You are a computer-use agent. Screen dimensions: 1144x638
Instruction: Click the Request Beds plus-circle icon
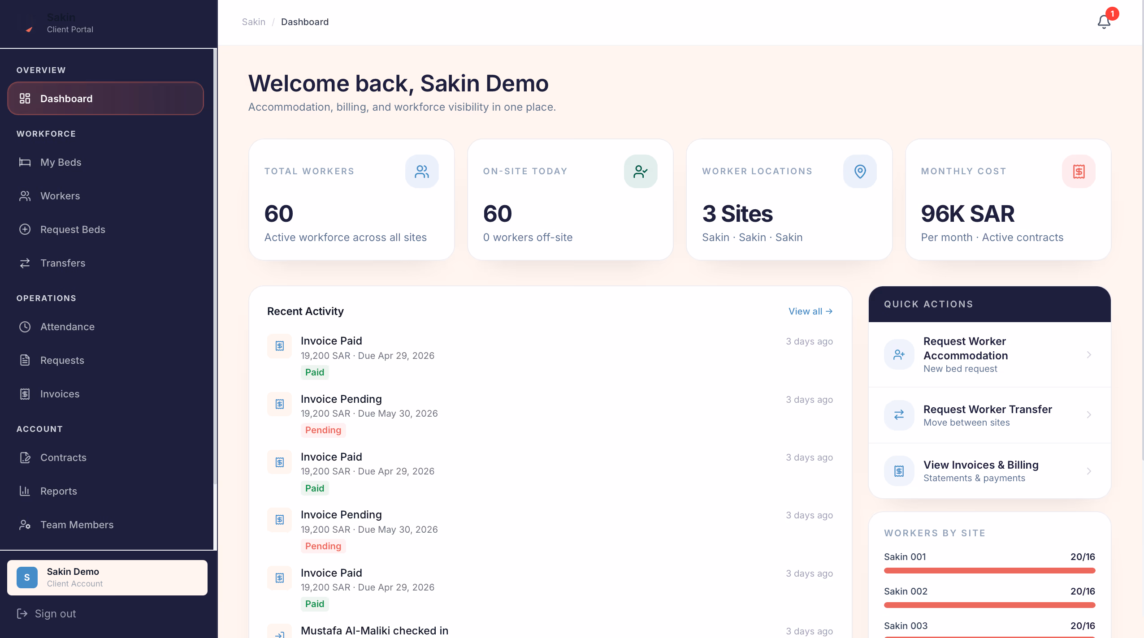25,229
